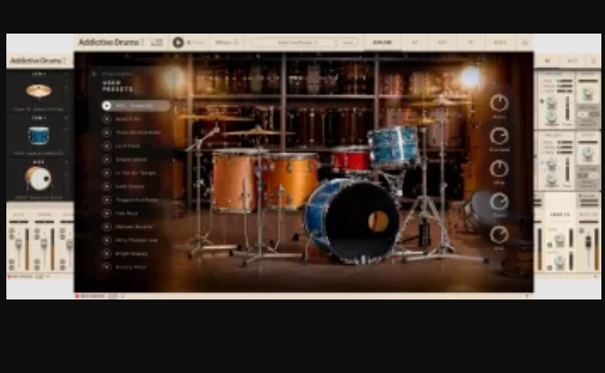Click help icon in right background window

click(594, 61)
